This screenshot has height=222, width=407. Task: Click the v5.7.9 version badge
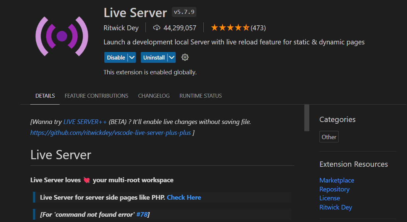pos(184,12)
